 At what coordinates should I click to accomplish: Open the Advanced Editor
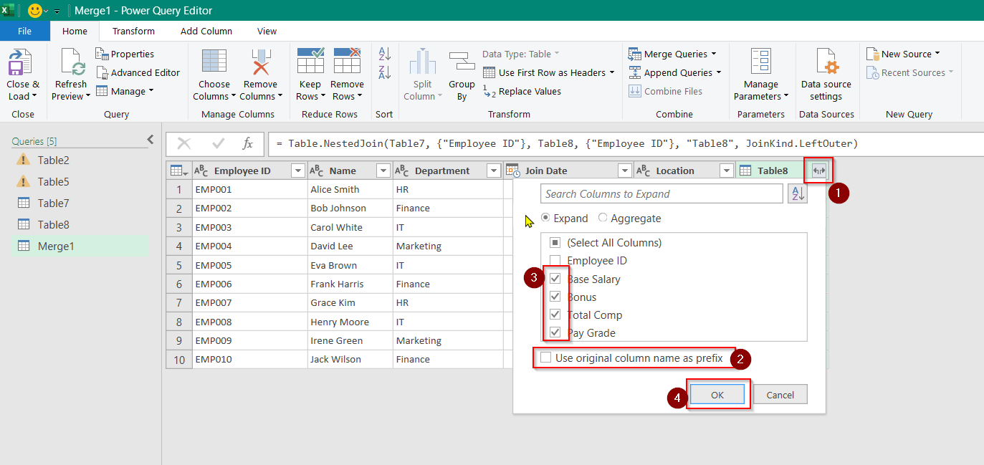(x=138, y=72)
